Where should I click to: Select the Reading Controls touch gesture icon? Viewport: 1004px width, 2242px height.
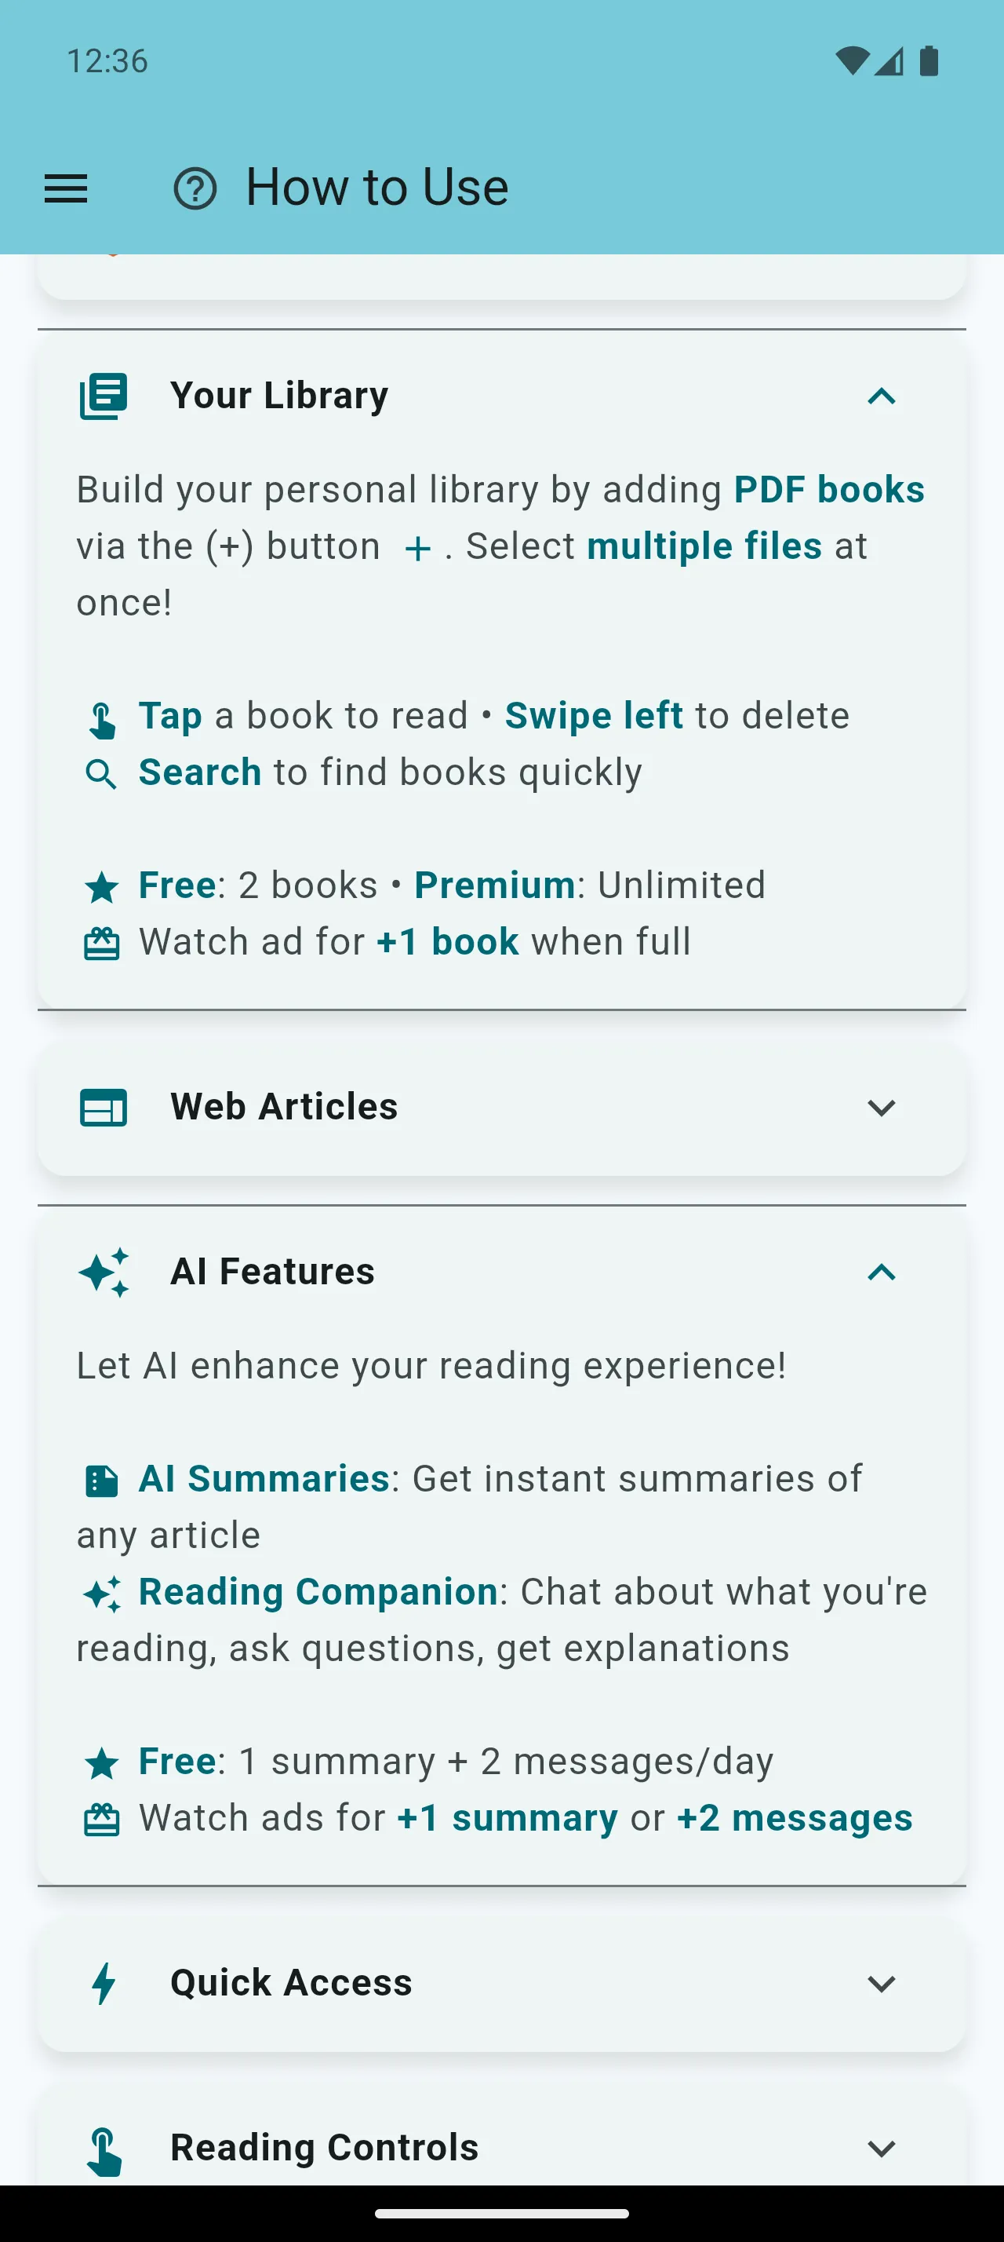tap(103, 2146)
